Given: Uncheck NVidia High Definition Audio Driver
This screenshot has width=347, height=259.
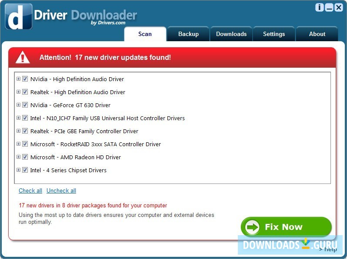Looking at the screenshot, I should pyautogui.click(x=25, y=79).
